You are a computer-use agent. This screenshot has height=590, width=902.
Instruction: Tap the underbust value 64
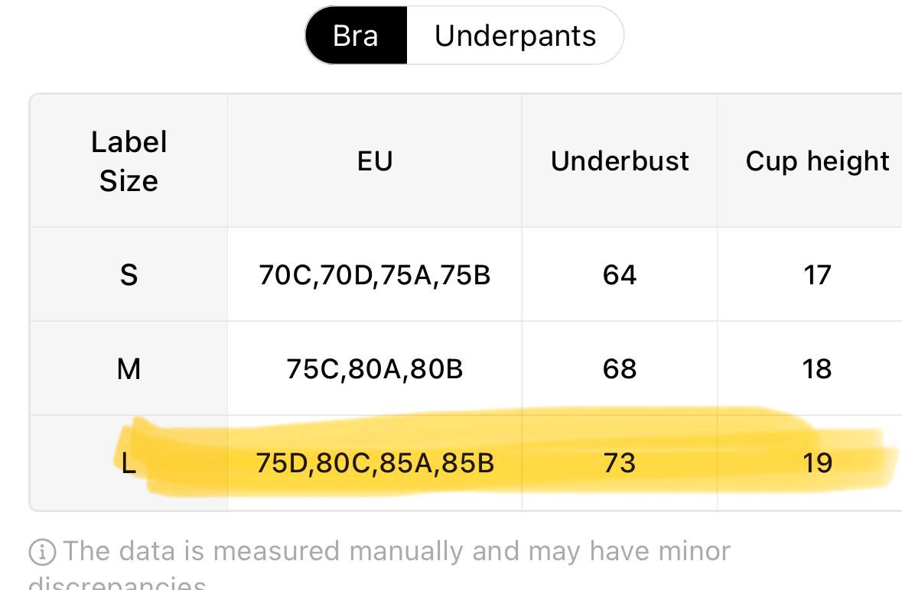[620, 274]
